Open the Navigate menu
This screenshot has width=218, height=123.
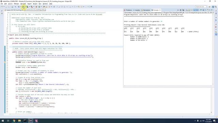pos(23,4)
